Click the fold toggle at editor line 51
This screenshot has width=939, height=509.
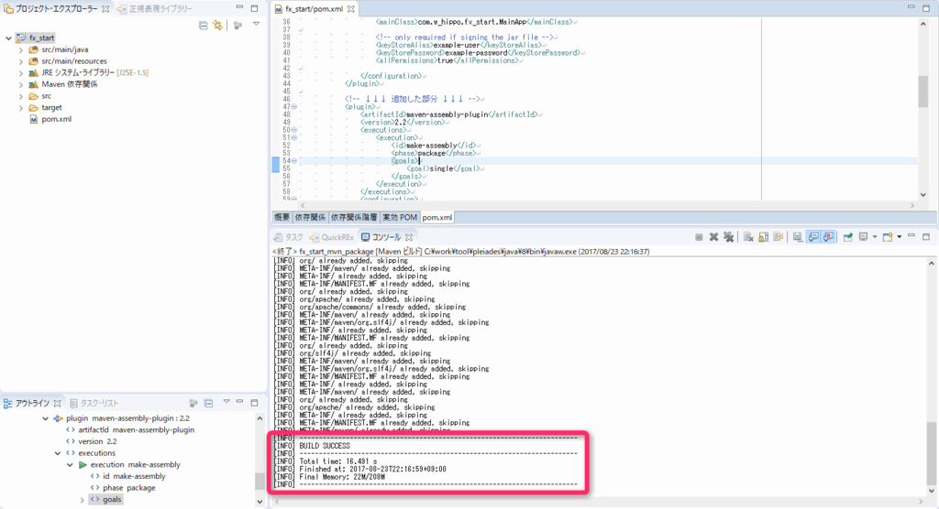(x=294, y=137)
